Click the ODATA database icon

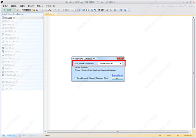click(x=3, y=65)
